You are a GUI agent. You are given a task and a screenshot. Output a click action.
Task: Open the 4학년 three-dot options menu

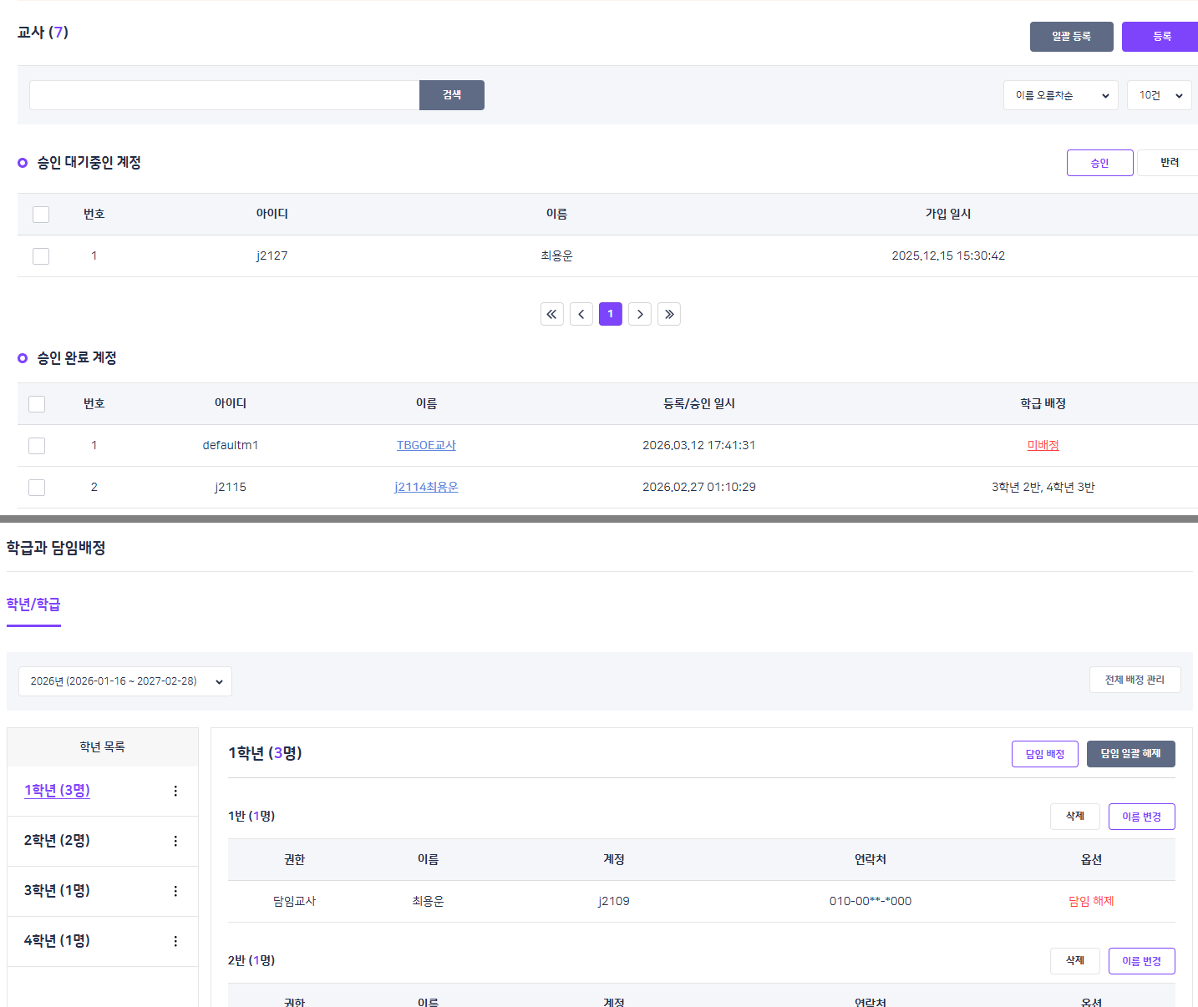175,941
